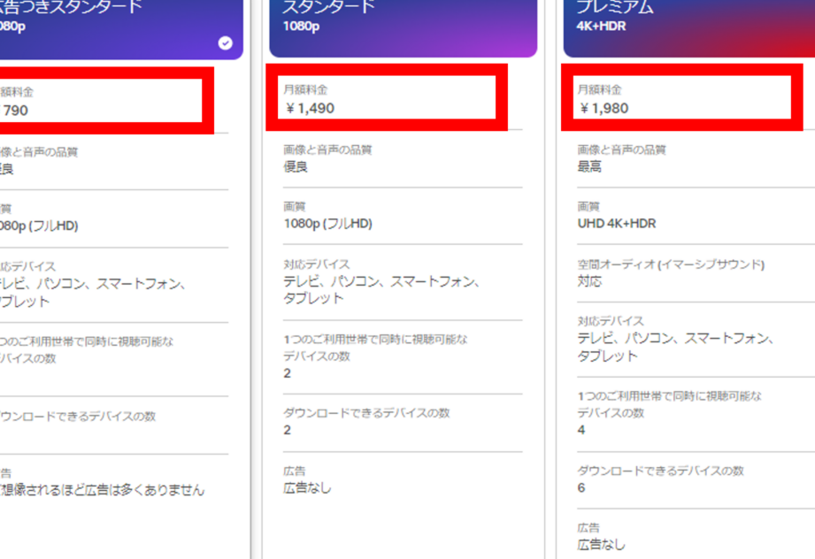Click the Standard 対応デバイス device list
Image resolution: width=815 pixels, height=559 pixels.
coord(381,290)
